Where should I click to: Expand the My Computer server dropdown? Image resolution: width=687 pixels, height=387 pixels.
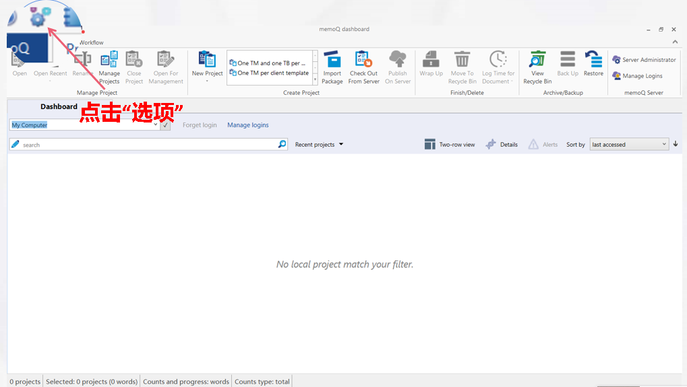pyautogui.click(x=156, y=125)
